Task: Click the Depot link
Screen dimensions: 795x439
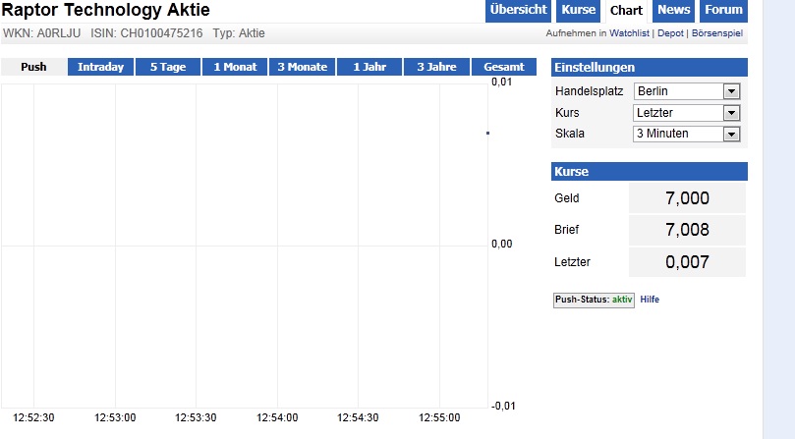Action: pyautogui.click(x=670, y=33)
